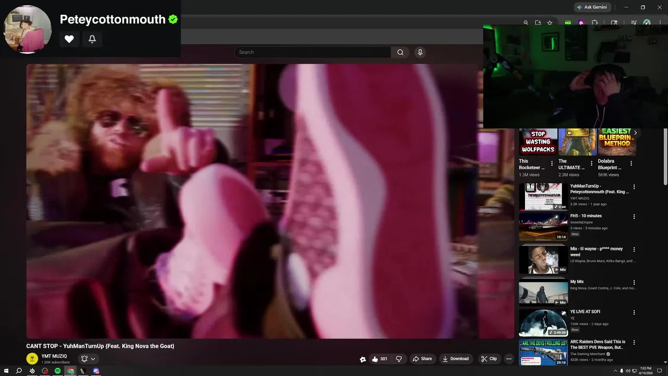Screen dimensions: 668x376
Task: Open YMT MUZIQ channel avatar
Action: click(x=32, y=359)
